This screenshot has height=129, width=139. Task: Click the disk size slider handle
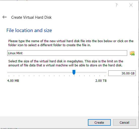(74, 72)
